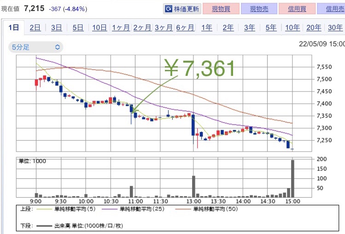The width and height of the screenshot is (345, 234).
Task: Switch to the 10日 chart period
Action: pos(99,28)
